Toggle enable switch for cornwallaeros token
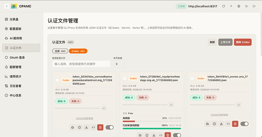This screenshot has height=137, width=262. (110, 128)
